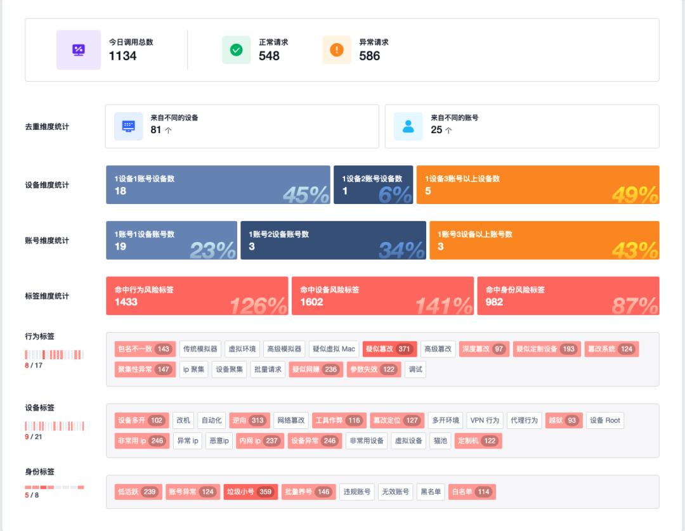Click the ip 聚集 tag
This screenshot has width=685, height=531.
pyautogui.click(x=193, y=369)
